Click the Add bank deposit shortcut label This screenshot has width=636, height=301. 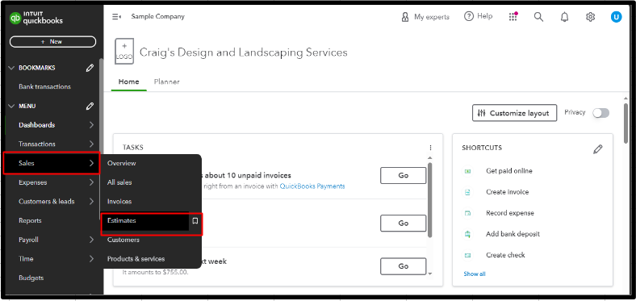(x=513, y=234)
